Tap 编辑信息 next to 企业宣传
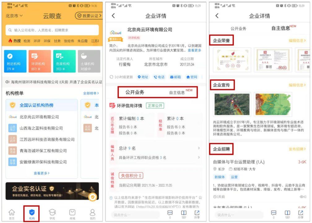 297,85
